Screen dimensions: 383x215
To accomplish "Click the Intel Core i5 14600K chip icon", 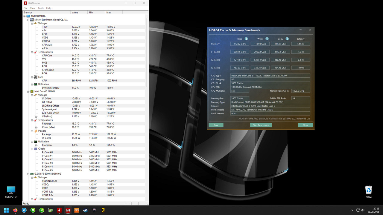I will coord(32,91).
